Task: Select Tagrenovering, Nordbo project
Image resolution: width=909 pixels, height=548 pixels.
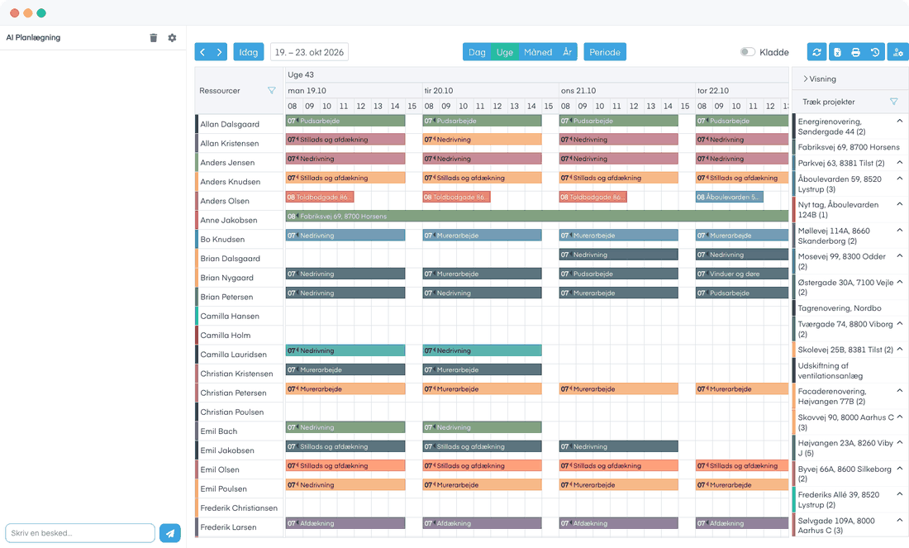Action: (x=840, y=308)
